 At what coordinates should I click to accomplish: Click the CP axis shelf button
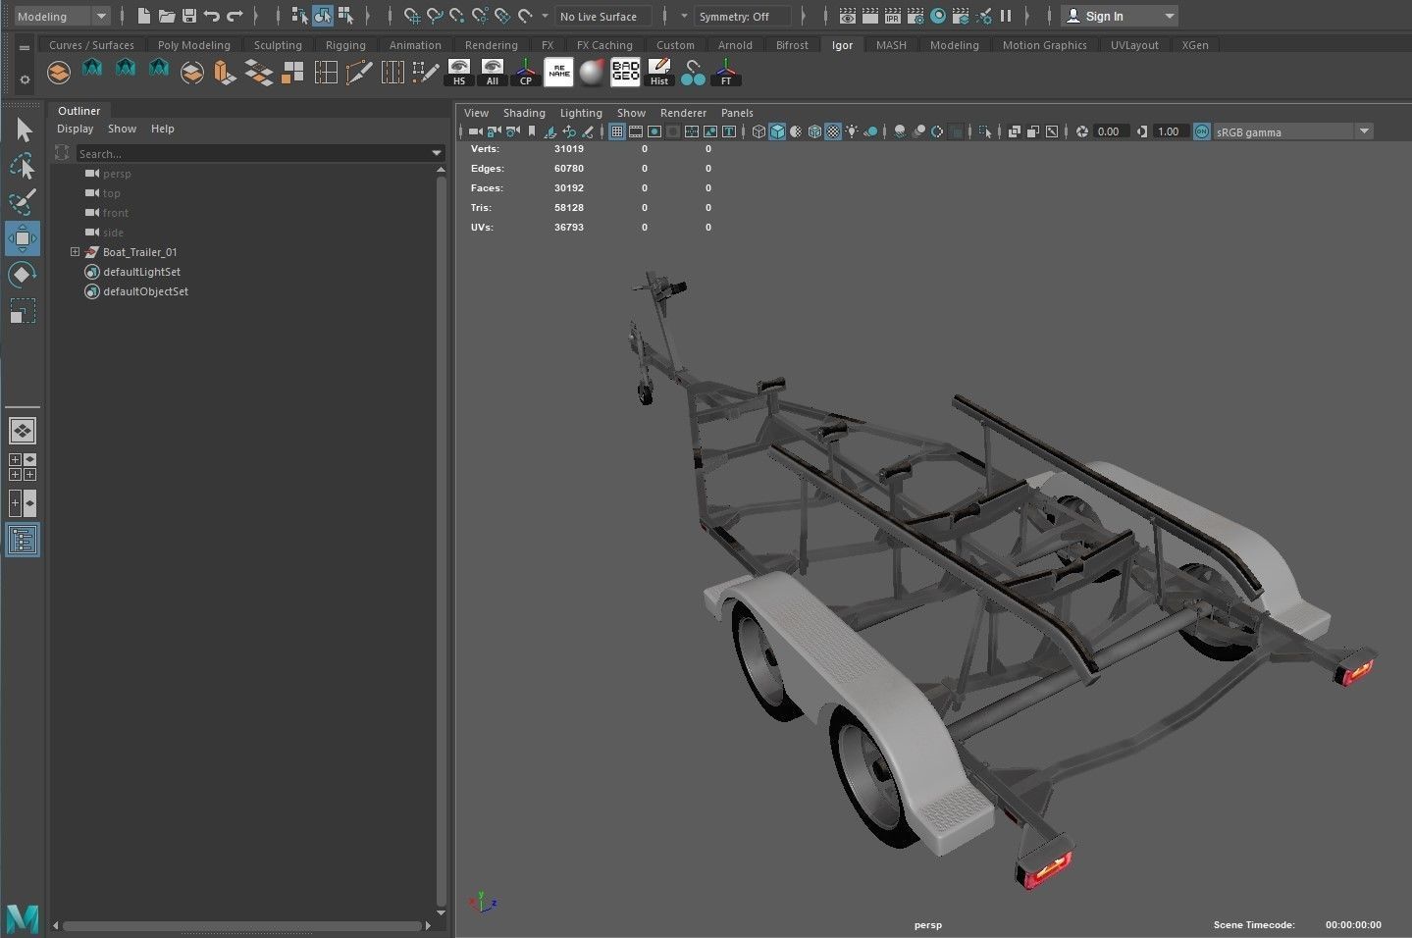(526, 72)
